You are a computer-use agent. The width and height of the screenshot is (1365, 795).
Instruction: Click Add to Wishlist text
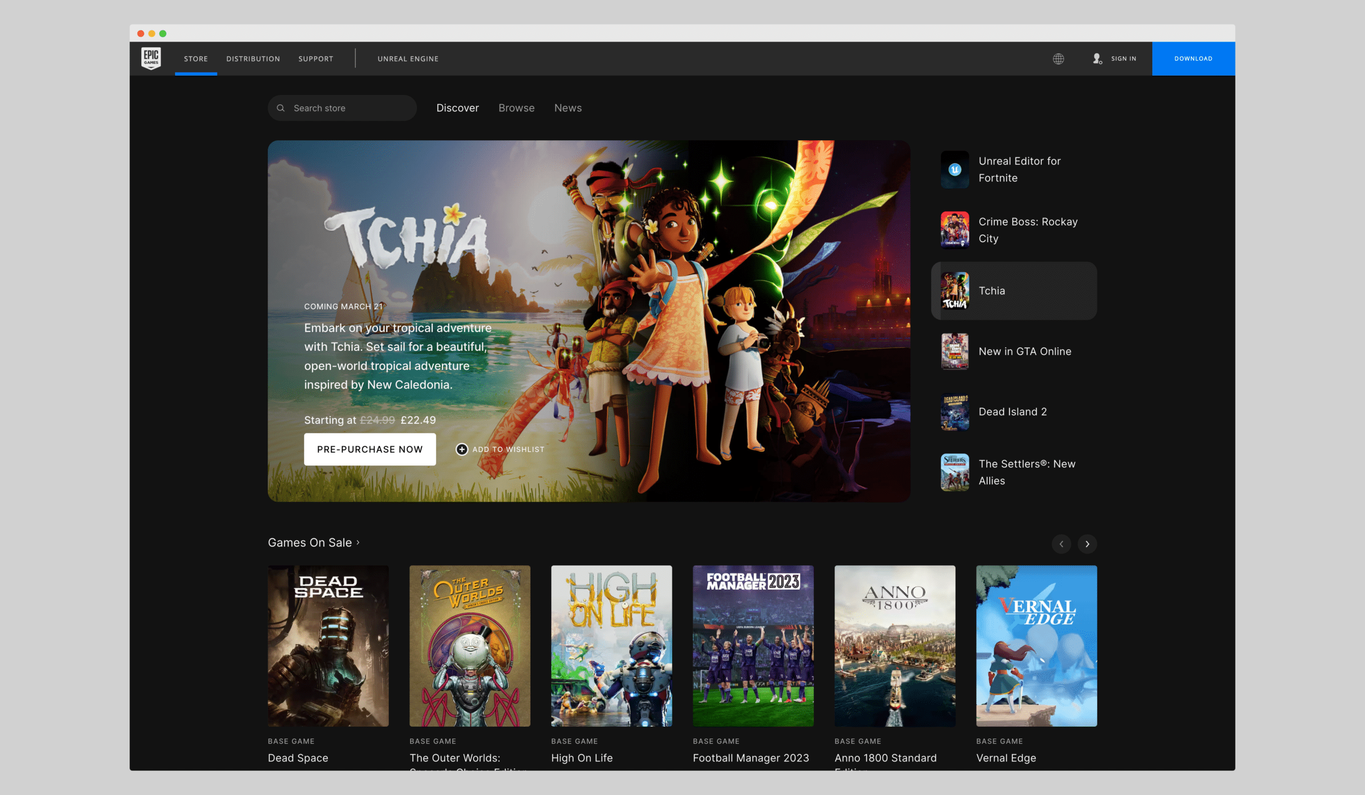pyautogui.click(x=508, y=449)
